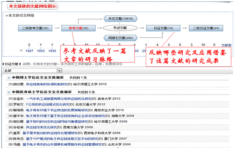The height and width of the screenshot is (149, 234).
Task: Expand 中国优秀硕士学位论文全文数据库 section icon
Action: [9, 92]
